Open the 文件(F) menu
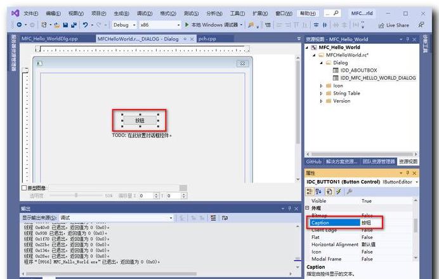The width and height of the screenshot is (439, 279). click(x=30, y=13)
